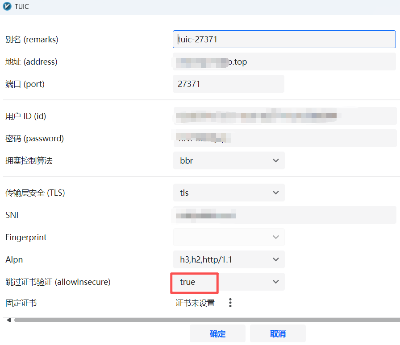Click the 证书未设置 certificate status text
This screenshot has width=400, height=345.
195,303
